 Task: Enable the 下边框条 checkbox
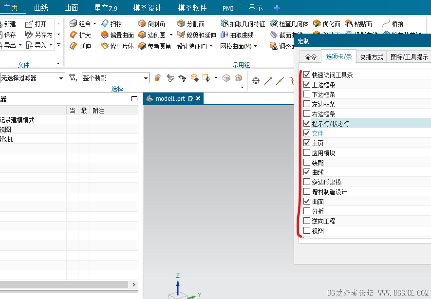[307, 94]
